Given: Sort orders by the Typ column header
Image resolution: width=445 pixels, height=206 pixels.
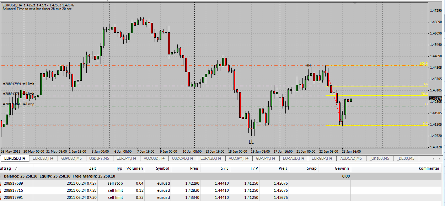Looking at the screenshot, I should pos(111,168).
